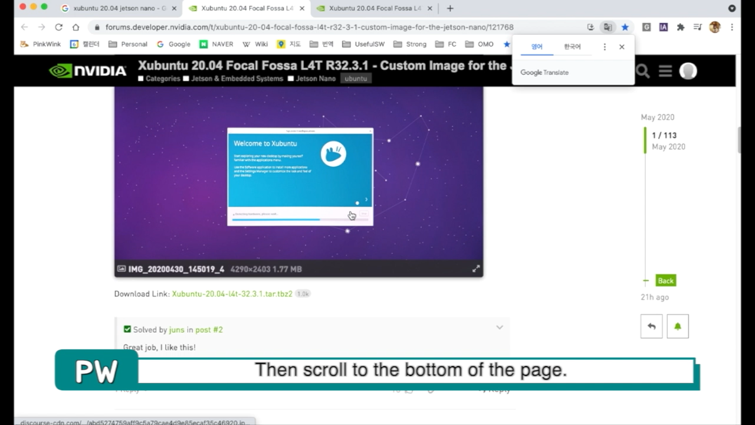Open the 번역 bookmarks folder
755x425 pixels.
[321, 44]
